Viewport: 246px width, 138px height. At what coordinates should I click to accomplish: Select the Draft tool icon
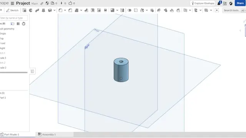tap(76, 10)
